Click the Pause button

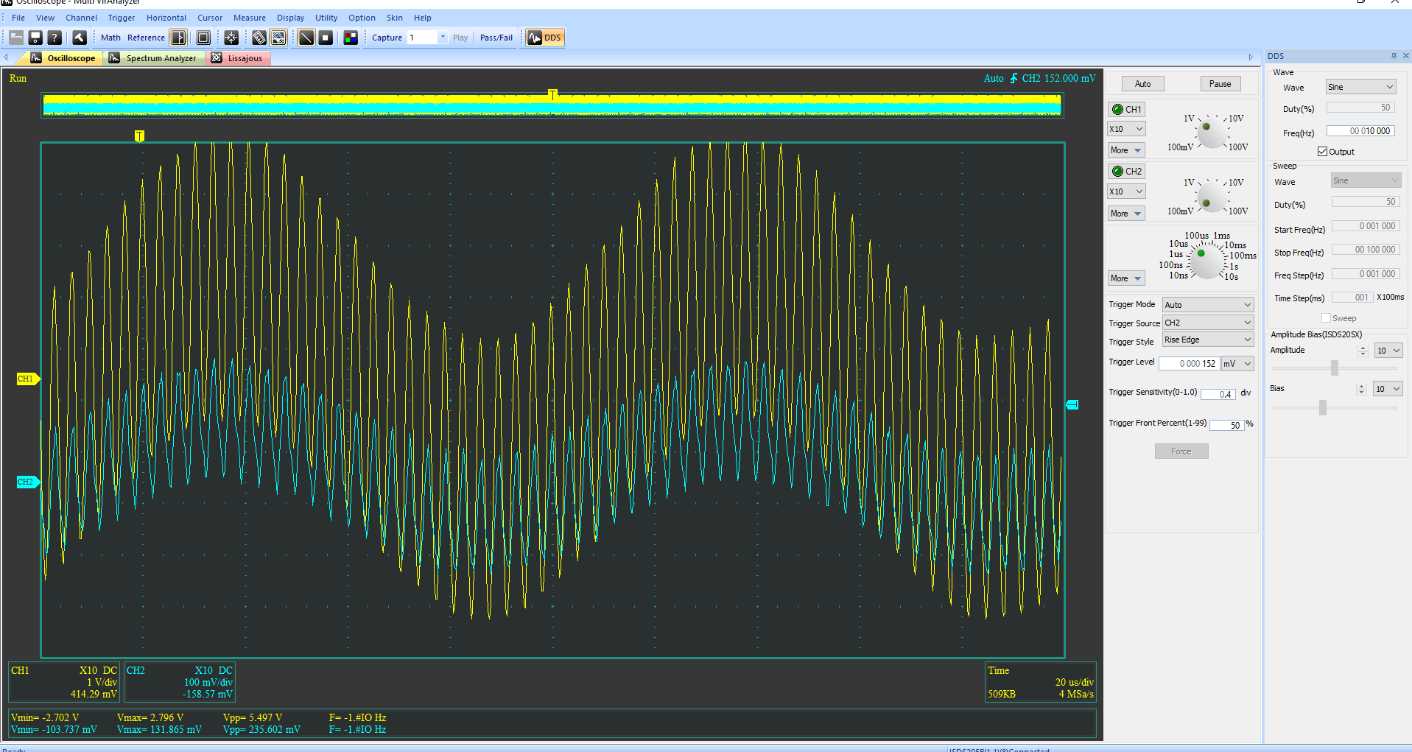point(1220,84)
